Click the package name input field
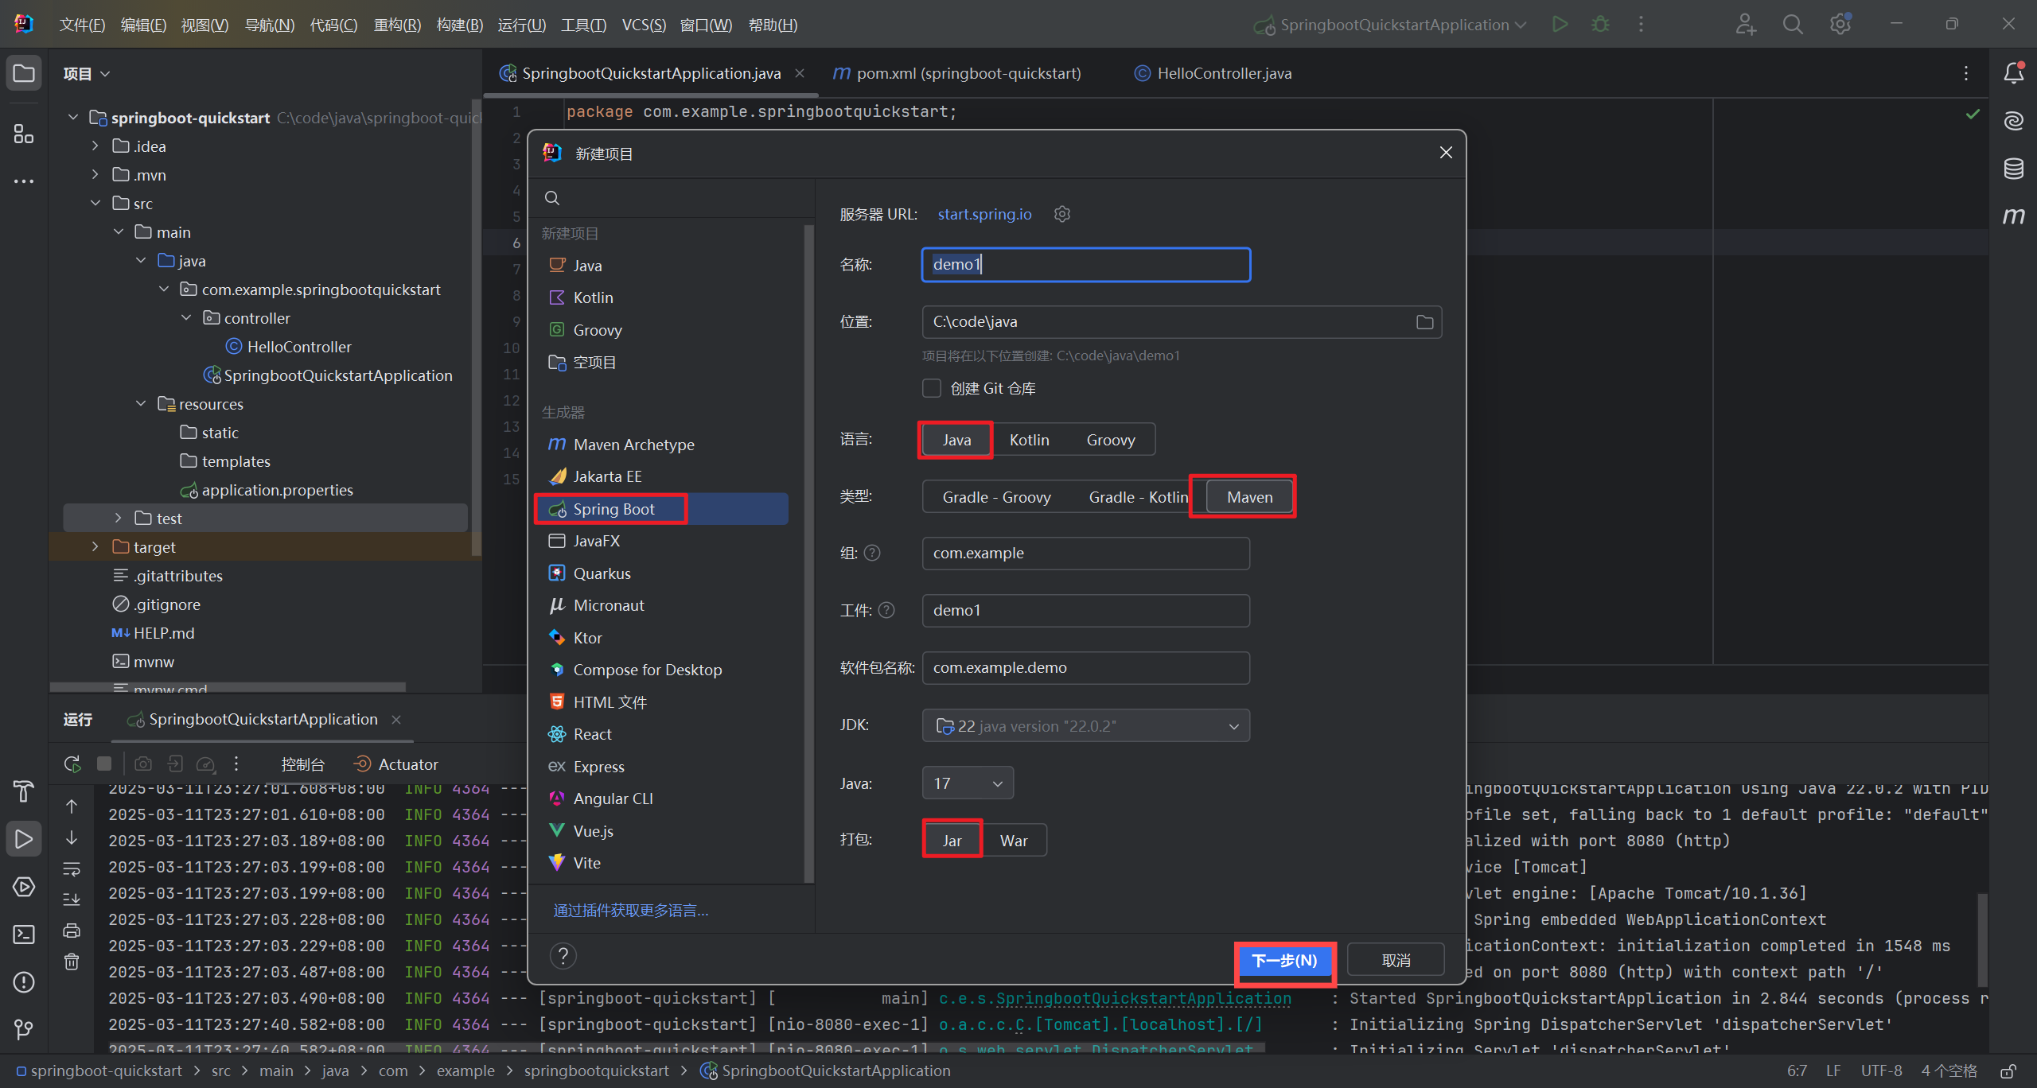This screenshot has height=1088, width=2037. [x=1085, y=668]
